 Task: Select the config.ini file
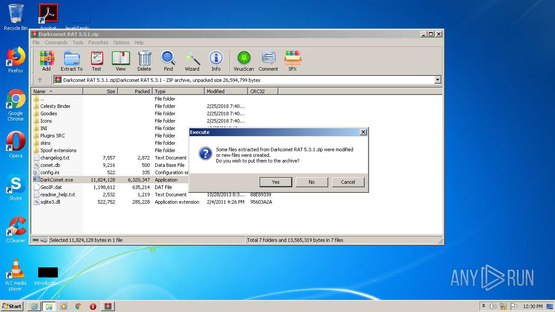point(50,172)
